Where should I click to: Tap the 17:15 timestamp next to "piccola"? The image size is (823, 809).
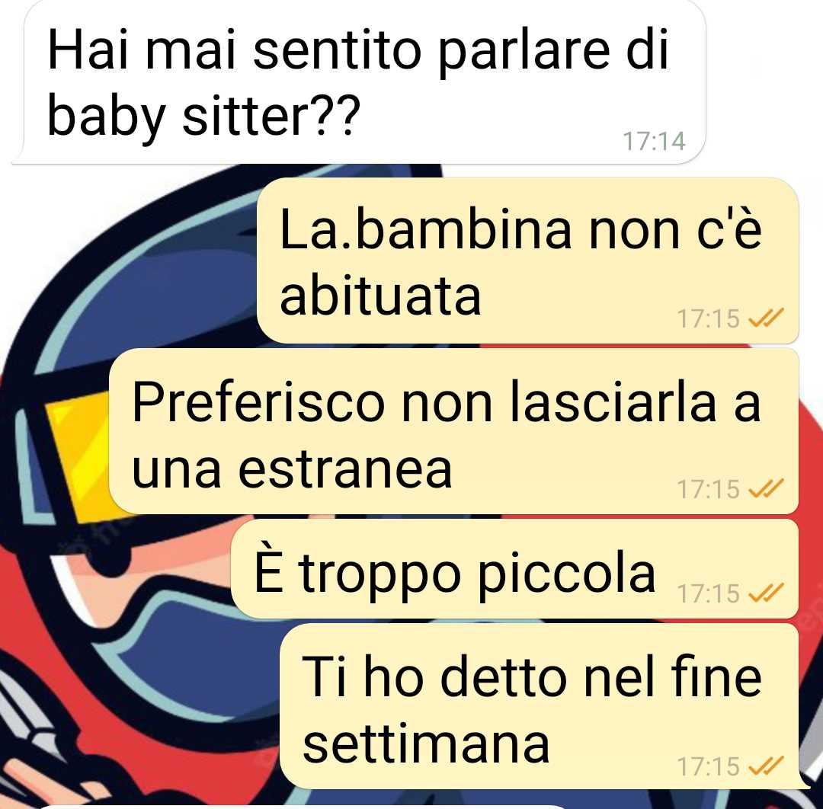(x=708, y=593)
